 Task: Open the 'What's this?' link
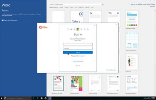[x=78, y=41]
